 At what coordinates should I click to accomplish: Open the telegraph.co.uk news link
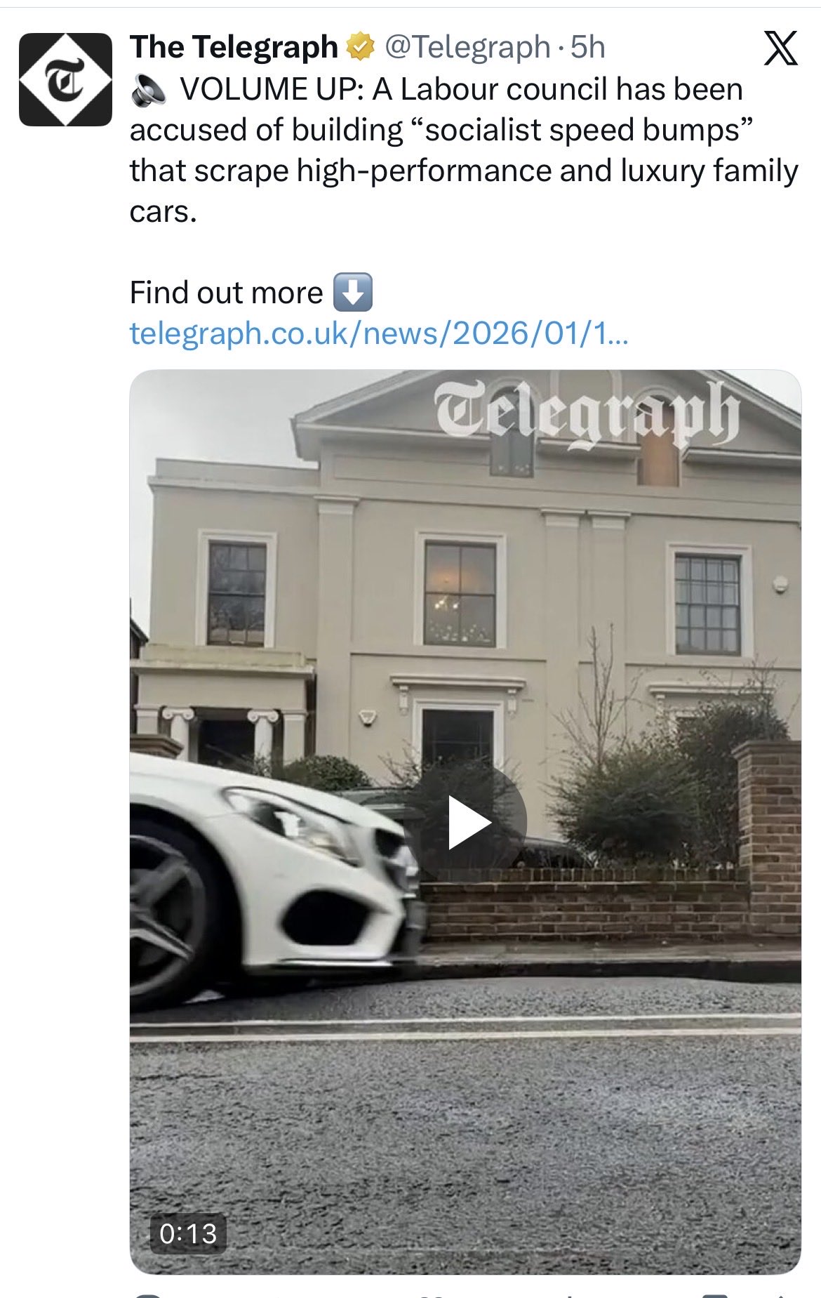pos(379,333)
